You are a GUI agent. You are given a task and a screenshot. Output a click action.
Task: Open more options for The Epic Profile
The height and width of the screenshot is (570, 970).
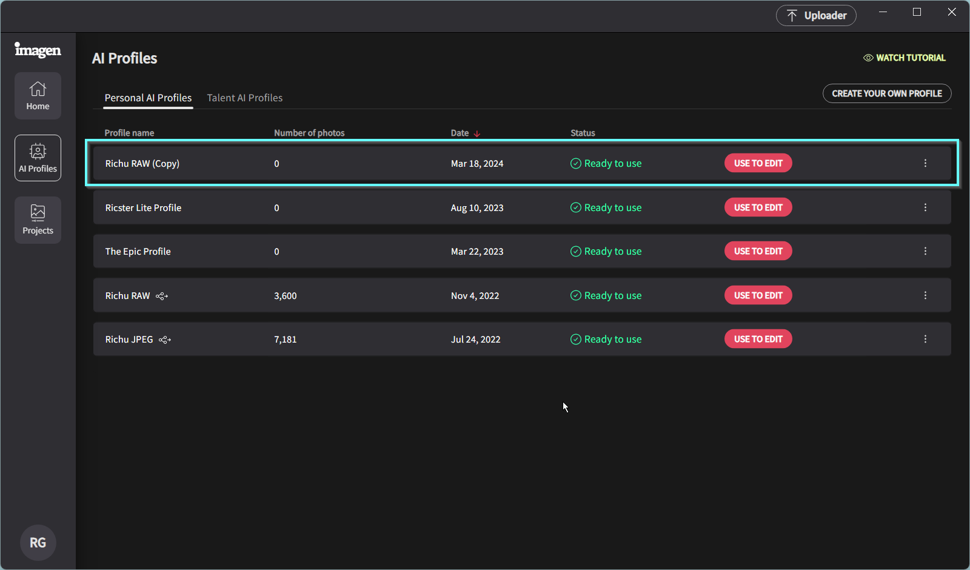point(925,251)
